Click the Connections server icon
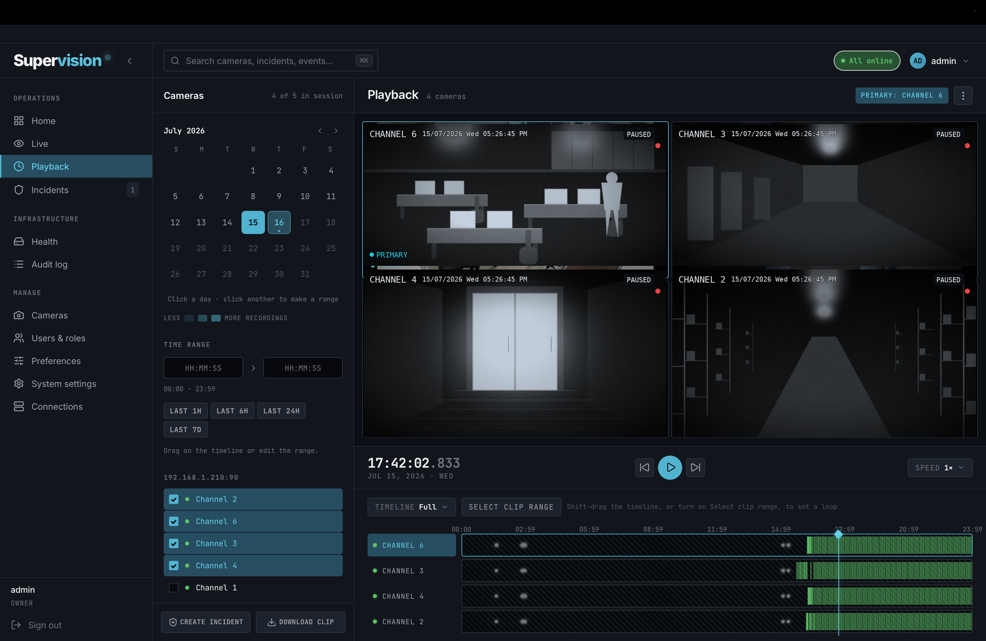 click(19, 406)
